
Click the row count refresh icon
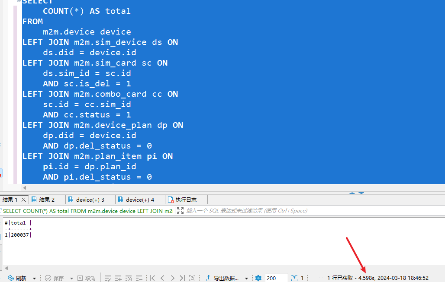[294, 278]
